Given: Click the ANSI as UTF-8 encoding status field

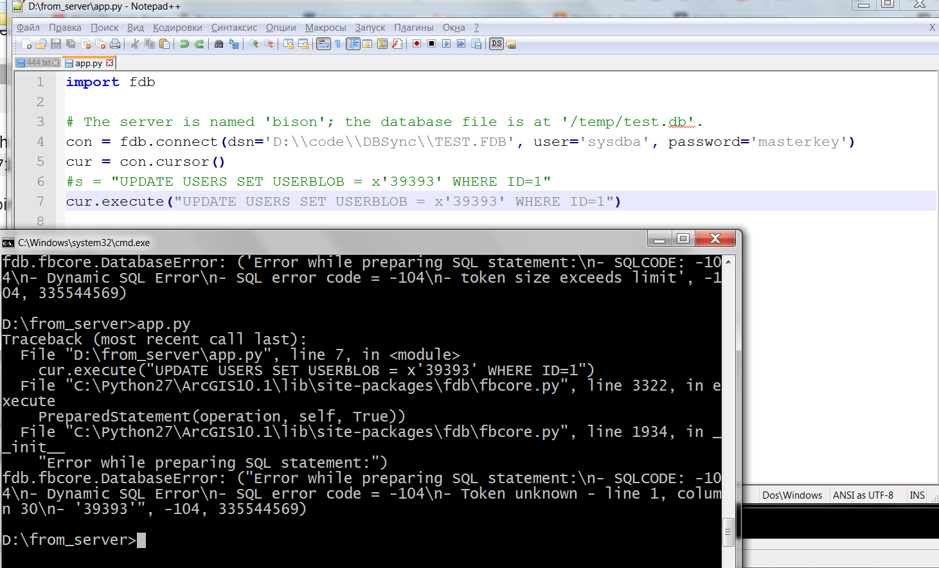Looking at the screenshot, I should coord(863,495).
